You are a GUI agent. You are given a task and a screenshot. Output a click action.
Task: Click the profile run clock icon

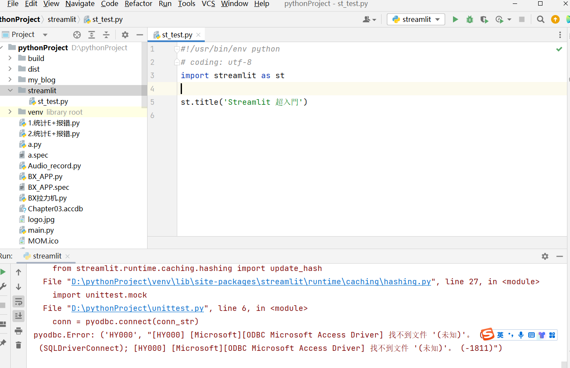tap(499, 19)
